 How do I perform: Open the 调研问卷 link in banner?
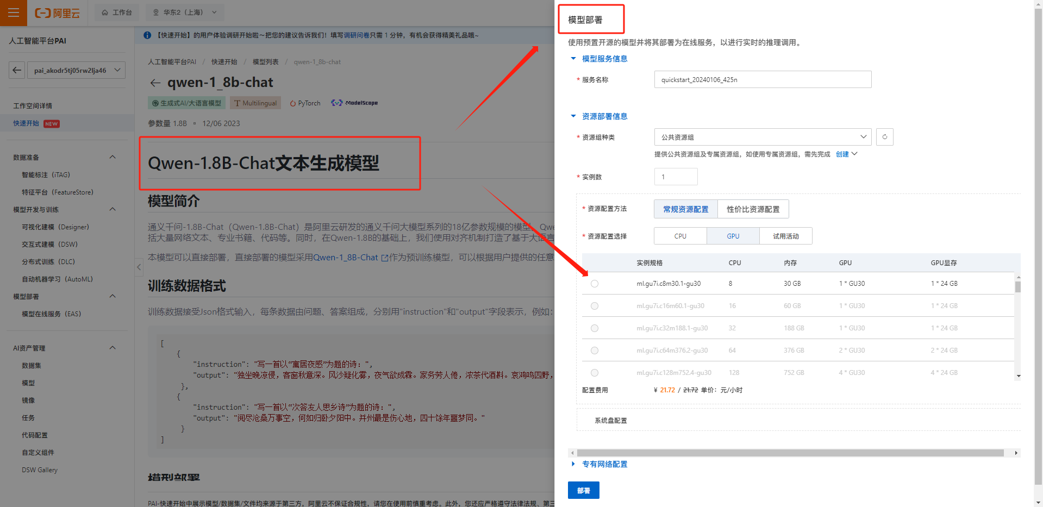point(357,35)
